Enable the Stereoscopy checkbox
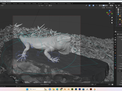The image size is (122, 91). pos(119,66)
